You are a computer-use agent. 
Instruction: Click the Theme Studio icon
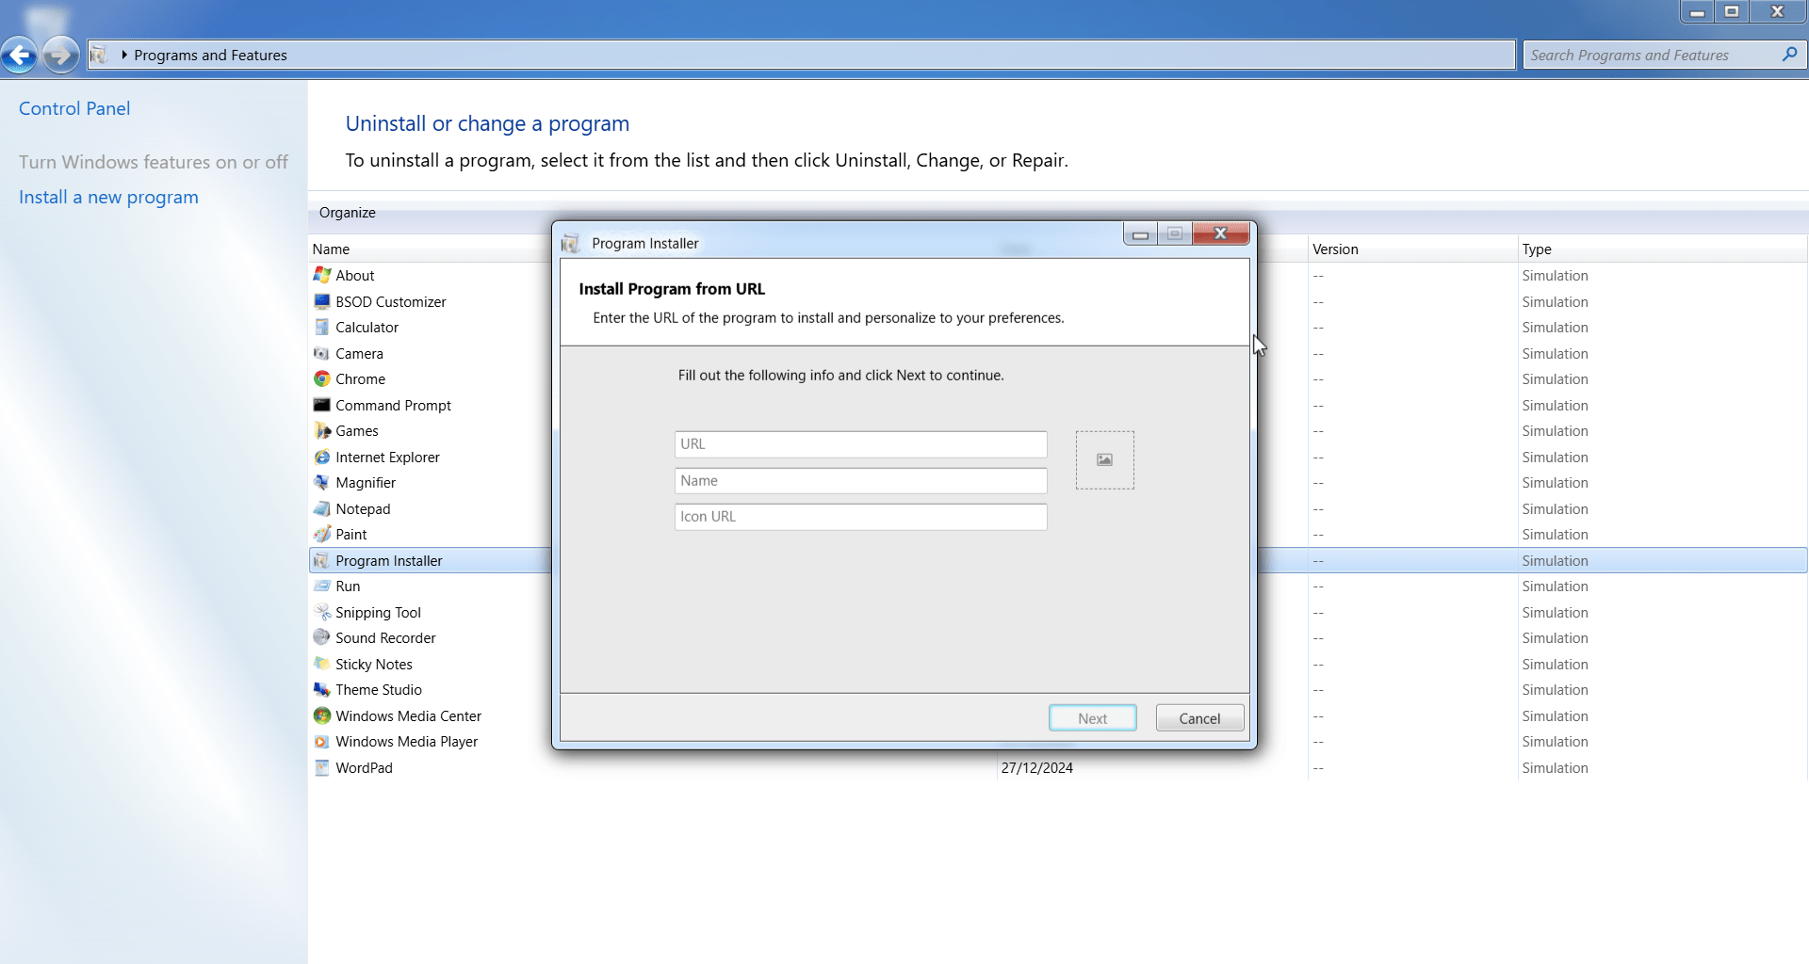322,690
